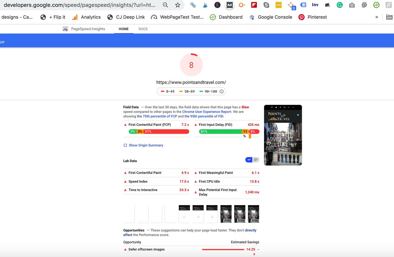Screen dimensions: 394x257
Task: Show more bookmarks with the double chevron
Action: coord(377,17)
